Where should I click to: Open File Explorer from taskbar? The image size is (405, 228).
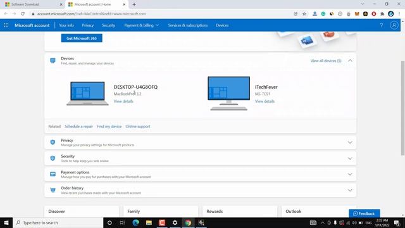(149, 222)
